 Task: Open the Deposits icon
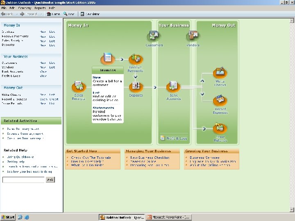[136, 86]
